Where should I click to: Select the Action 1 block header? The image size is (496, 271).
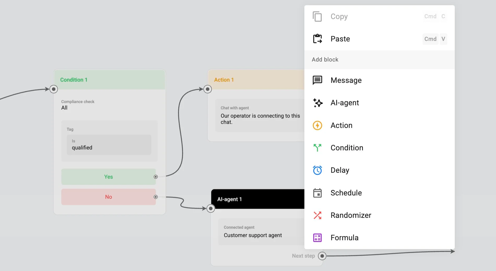(x=256, y=80)
